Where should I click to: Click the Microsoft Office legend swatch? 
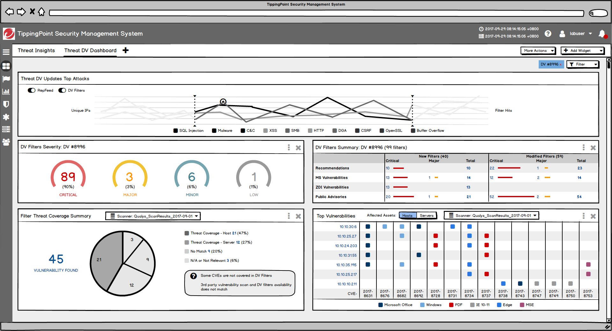click(381, 305)
